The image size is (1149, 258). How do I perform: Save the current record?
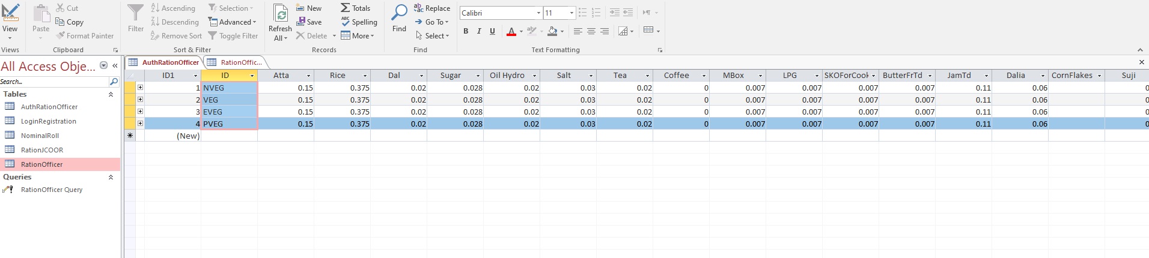[309, 22]
